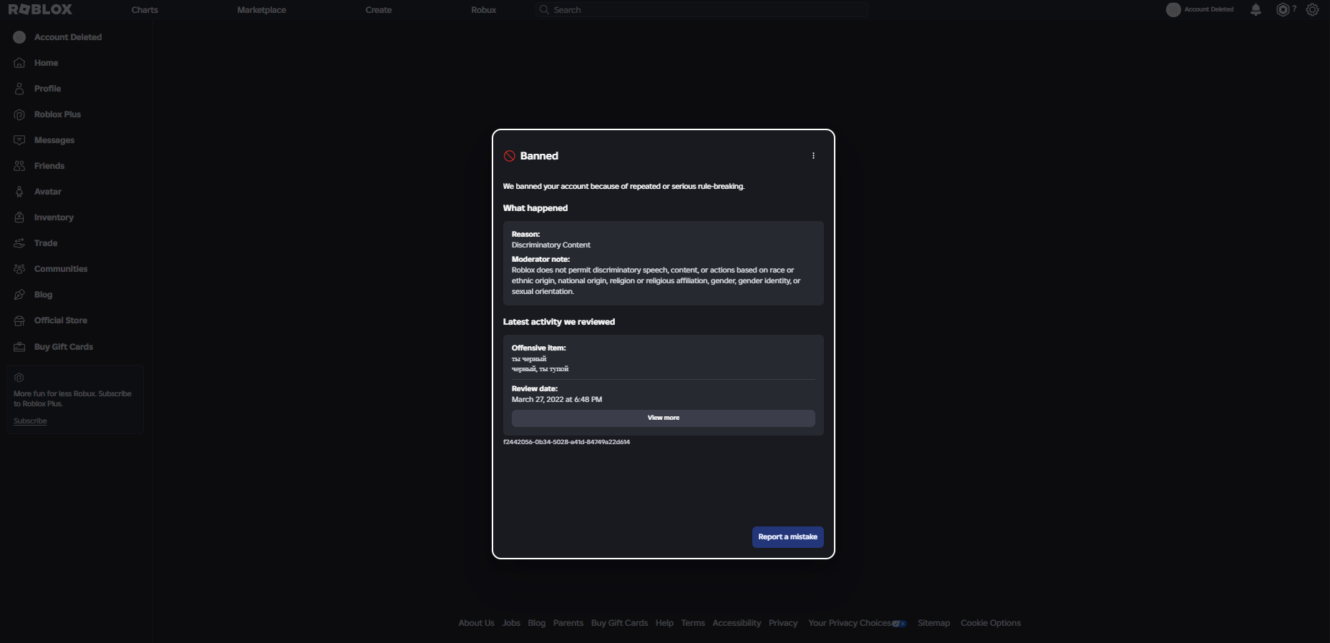Click the Blog link in footer
The height and width of the screenshot is (643, 1330).
[x=537, y=623]
